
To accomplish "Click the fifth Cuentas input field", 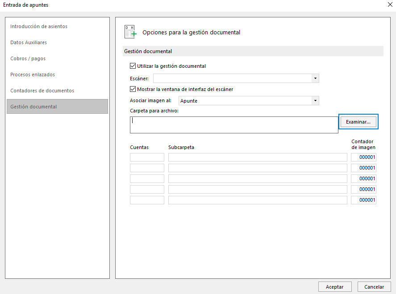I will 147,200.
